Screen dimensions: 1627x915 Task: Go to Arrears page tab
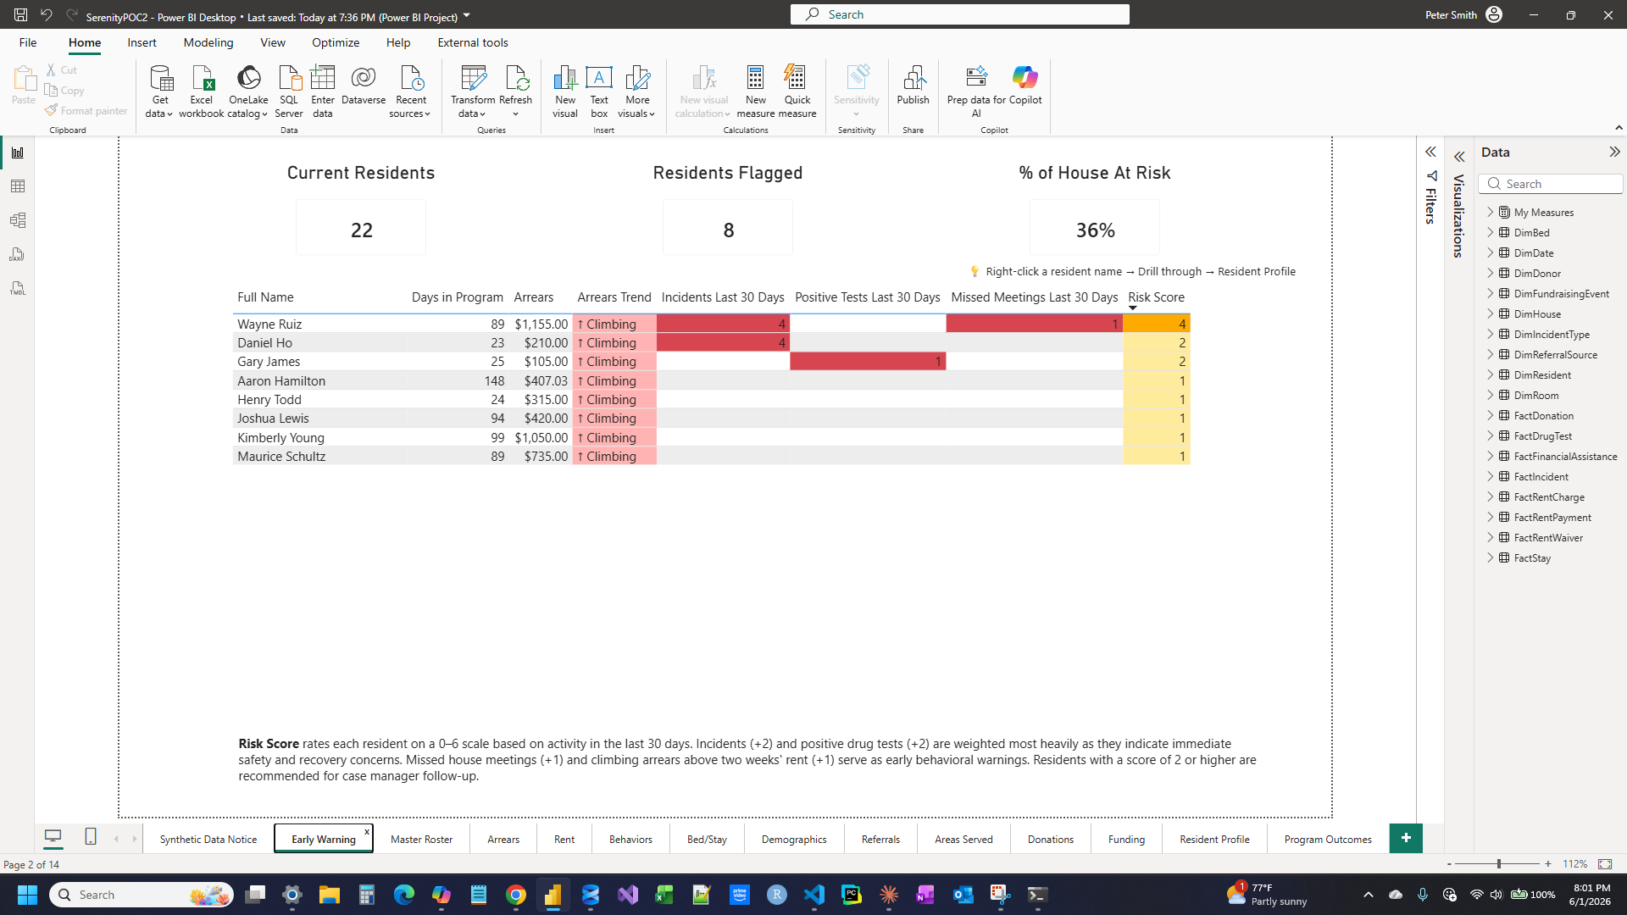click(503, 839)
